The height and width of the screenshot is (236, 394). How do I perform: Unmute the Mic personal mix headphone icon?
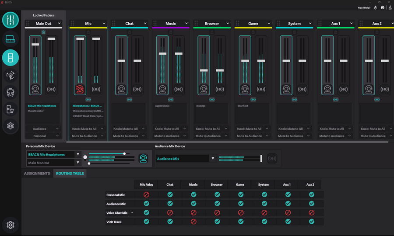point(80,89)
